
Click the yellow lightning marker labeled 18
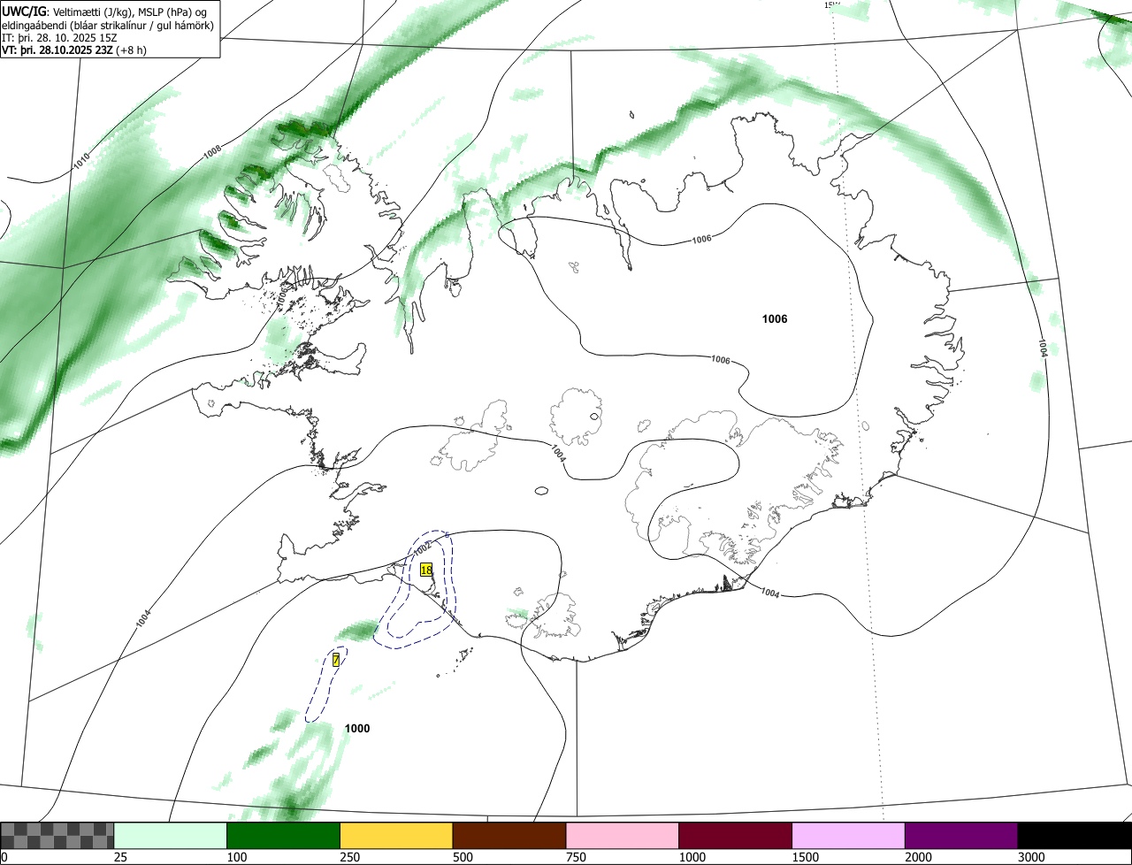coord(426,570)
